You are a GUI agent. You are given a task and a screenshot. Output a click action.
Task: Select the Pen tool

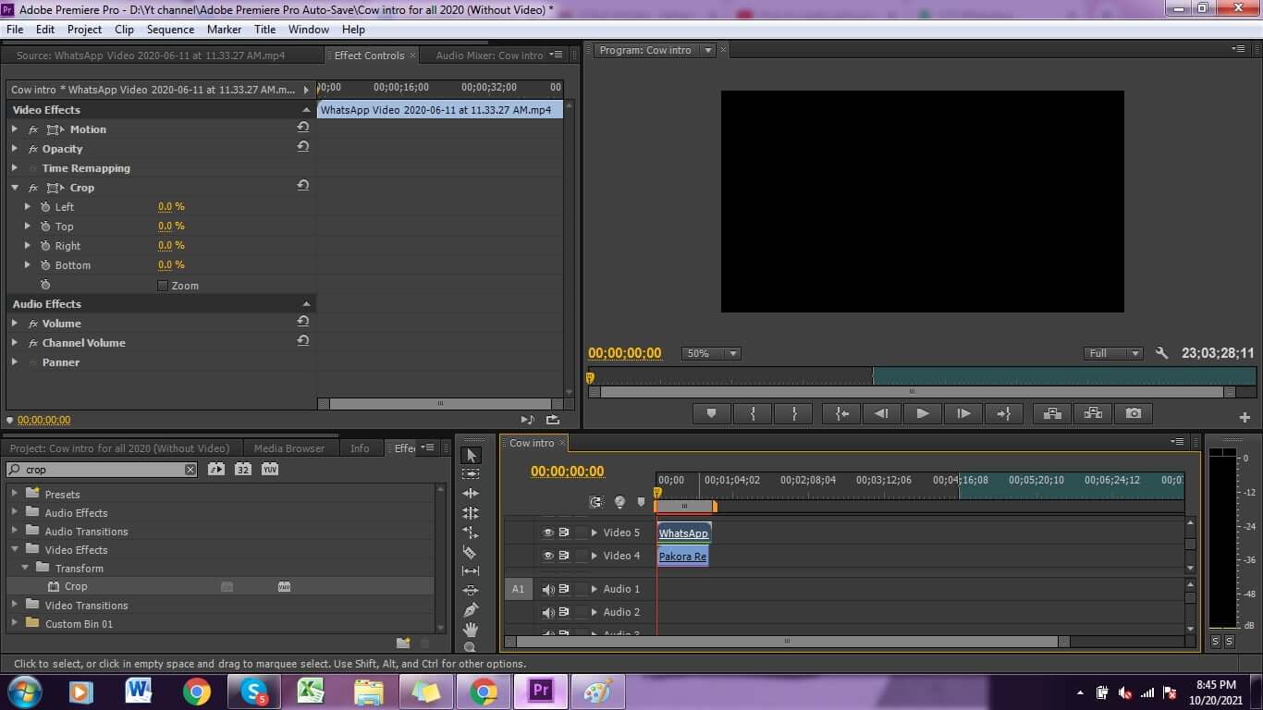tap(471, 610)
